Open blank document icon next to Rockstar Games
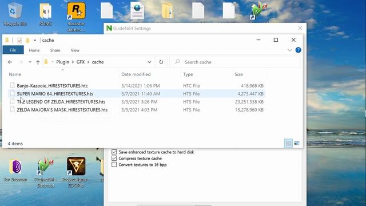Viewport: 366px width, 206px height. tap(107, 11)
